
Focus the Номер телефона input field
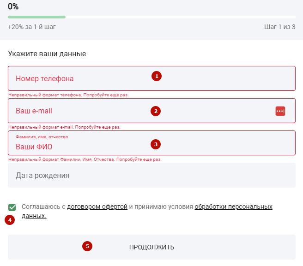click(151, 78)
